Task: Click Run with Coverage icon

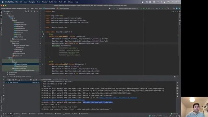Action: (147, 8)
